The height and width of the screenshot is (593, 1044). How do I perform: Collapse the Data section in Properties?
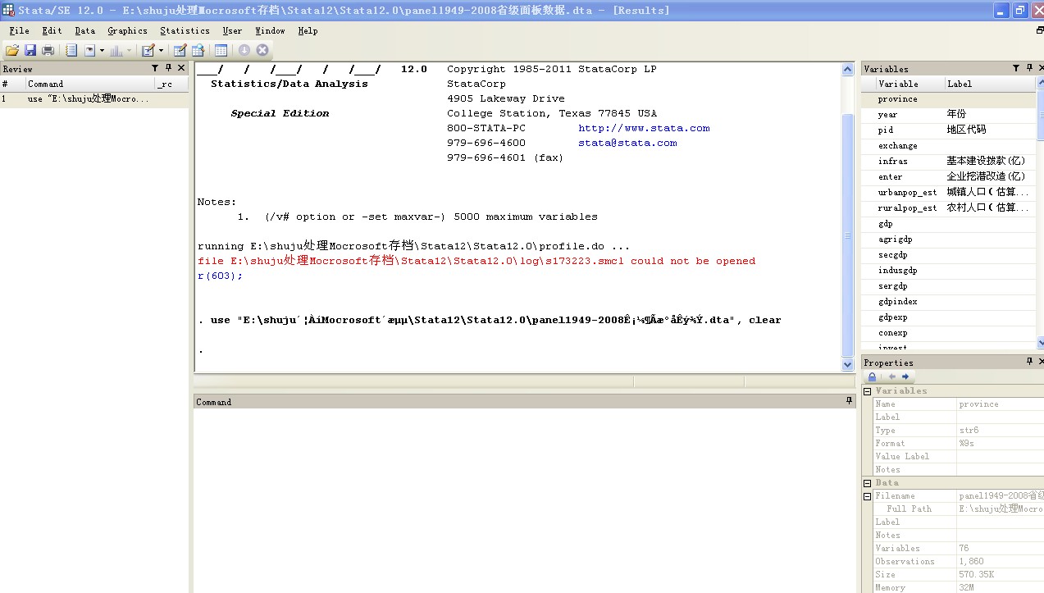click(867, 483)
